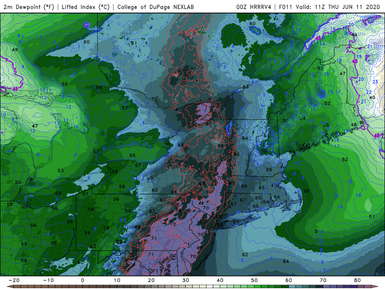
Task: Click the '-10' color scale label
Action: coord(48,280)
